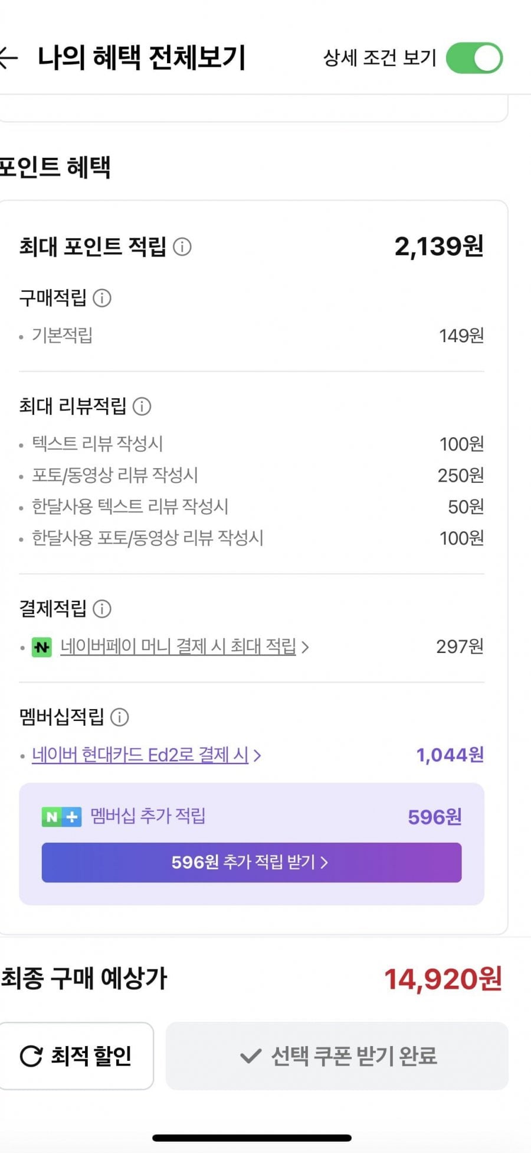Toggle the 상세 조건 보기 switch

pos(474,58)
